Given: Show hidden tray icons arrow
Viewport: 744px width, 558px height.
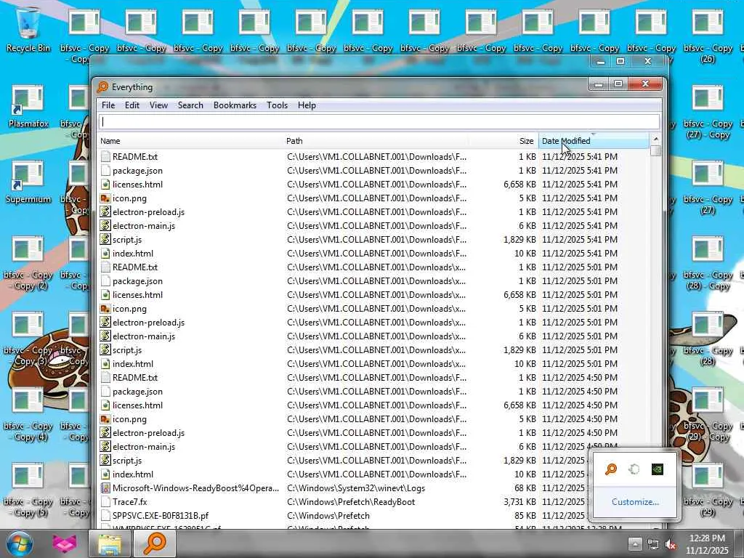Looking at the screenshot, I should click(635, 544).
